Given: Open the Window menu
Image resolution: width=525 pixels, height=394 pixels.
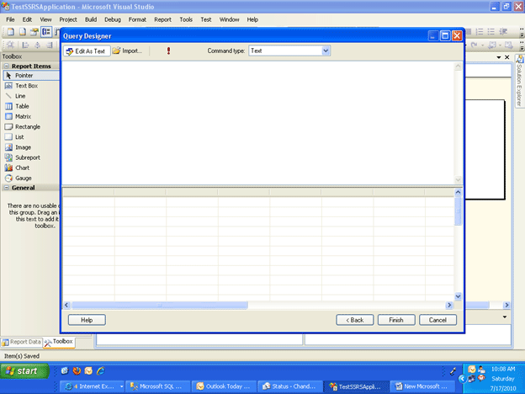Looking at the screenshot, I should point(230,19).
